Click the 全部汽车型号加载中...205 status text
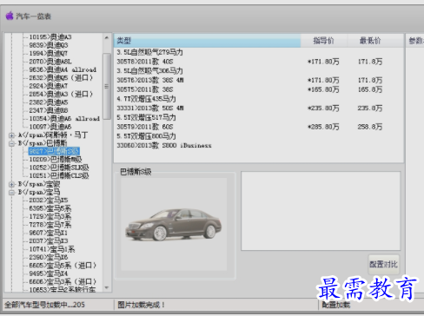 44,305
